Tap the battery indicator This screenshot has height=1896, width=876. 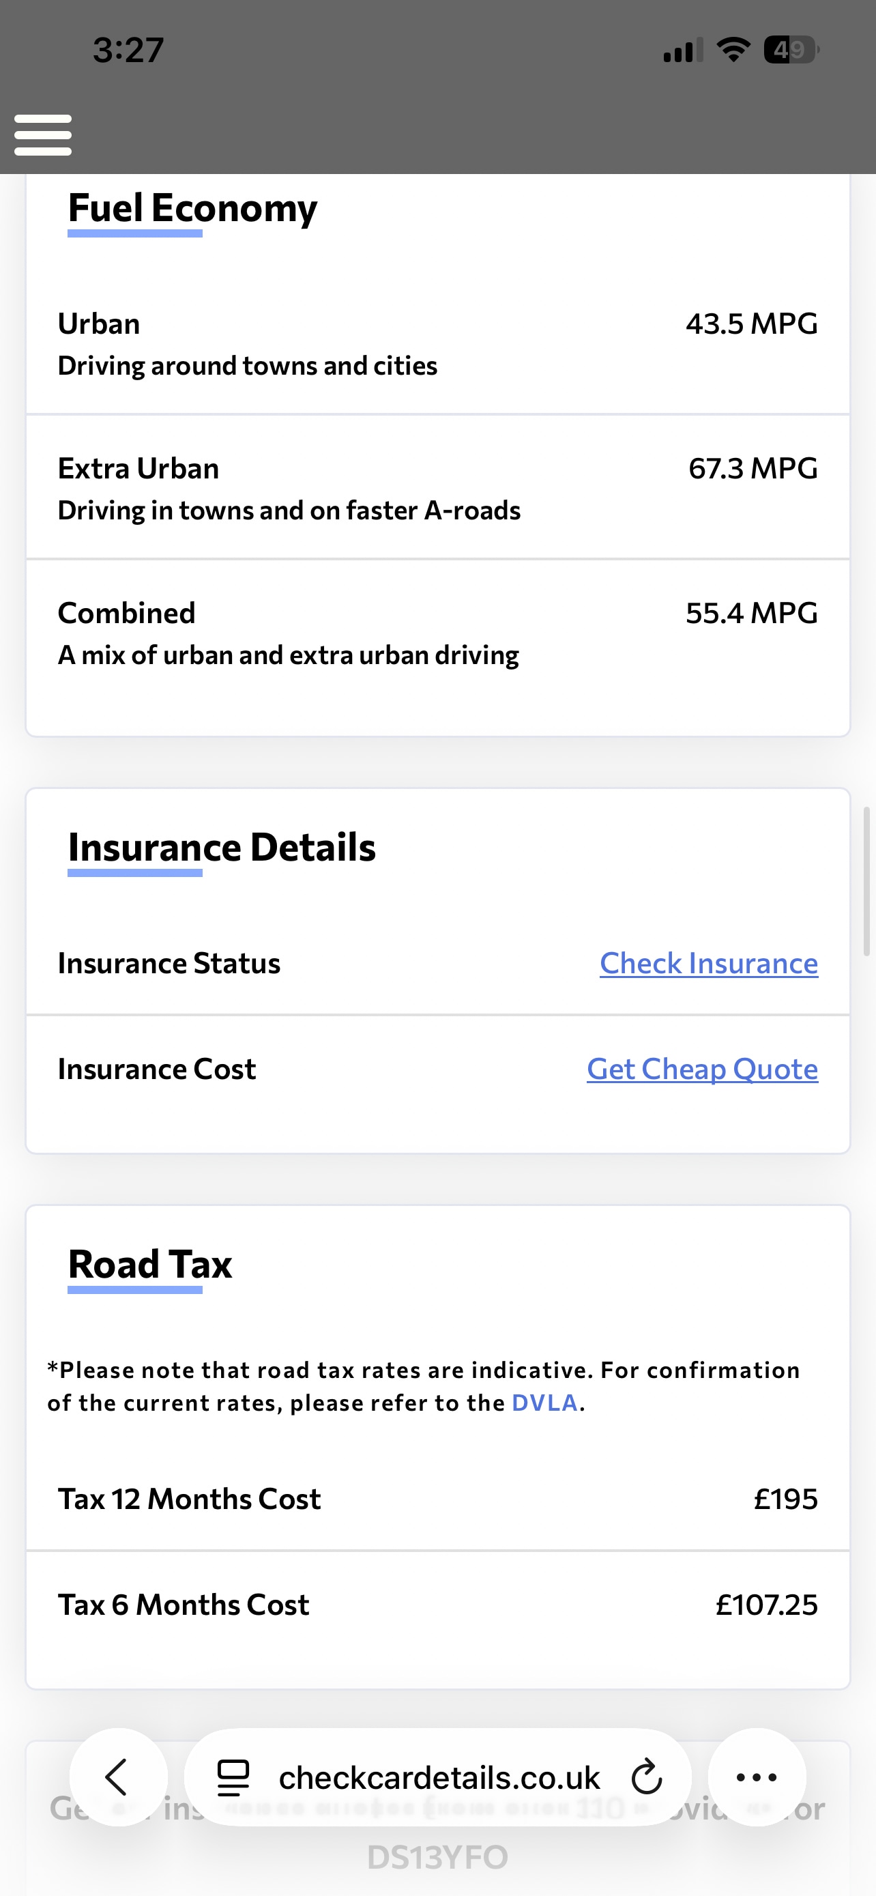[x=791, y=50]
